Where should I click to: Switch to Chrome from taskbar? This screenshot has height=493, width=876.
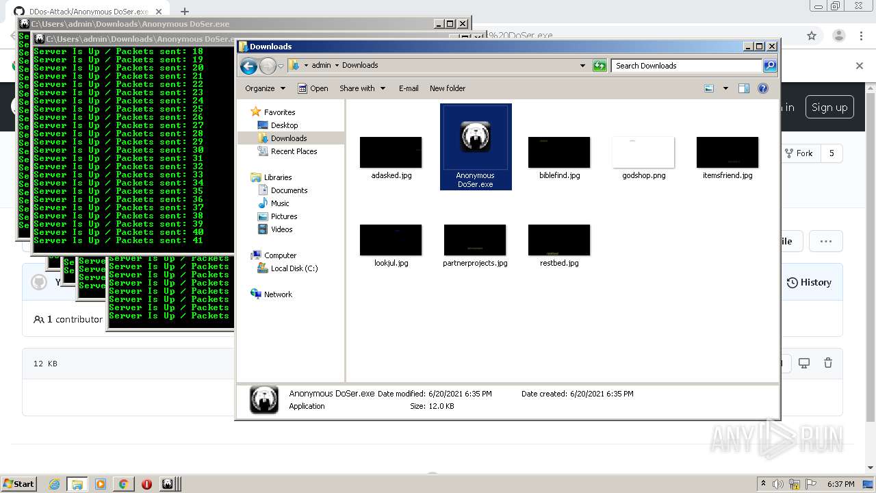(123, 484)
